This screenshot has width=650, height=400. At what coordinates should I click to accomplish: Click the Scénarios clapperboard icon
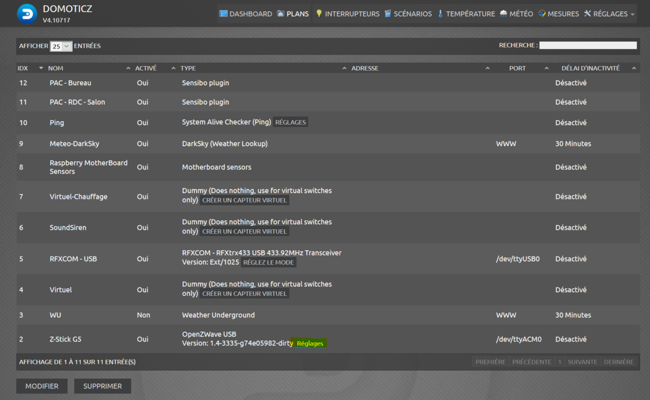pos(388,13)
